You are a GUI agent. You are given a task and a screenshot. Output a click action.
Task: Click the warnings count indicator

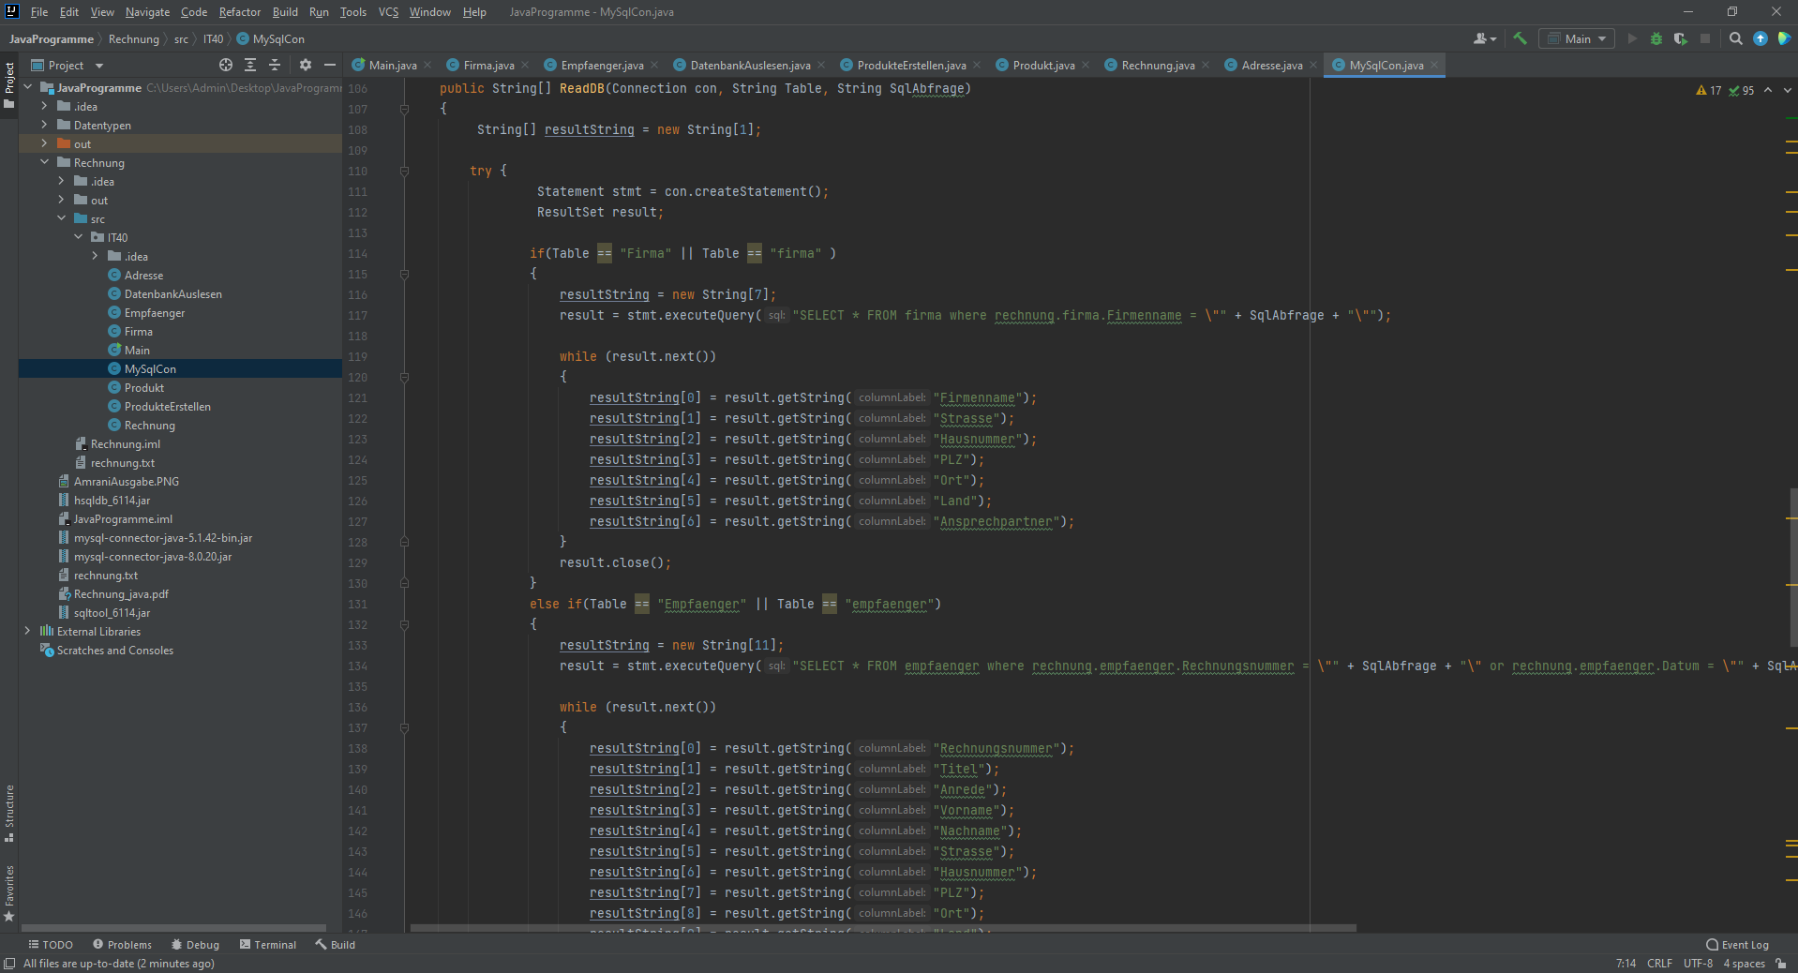point(1709,91)
